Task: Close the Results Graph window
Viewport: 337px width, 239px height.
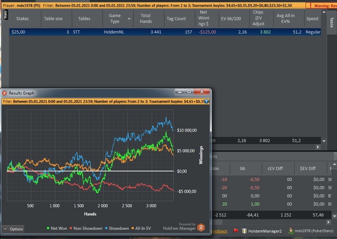Action: pyautogui.click(x=202, y=92)
